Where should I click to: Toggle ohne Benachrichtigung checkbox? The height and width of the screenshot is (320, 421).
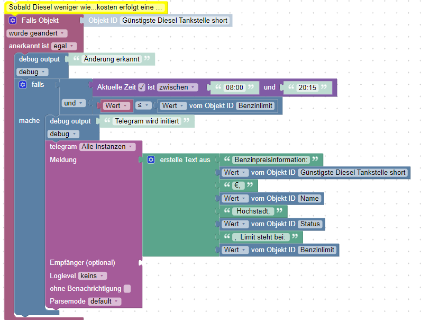(x=127, y=289)
